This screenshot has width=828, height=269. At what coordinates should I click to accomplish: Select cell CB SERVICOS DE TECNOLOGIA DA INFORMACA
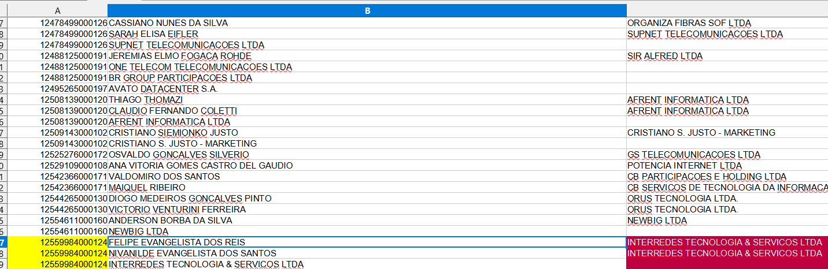coord(727,188)
